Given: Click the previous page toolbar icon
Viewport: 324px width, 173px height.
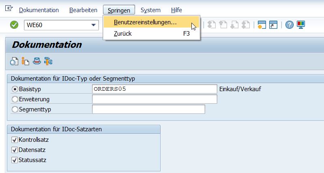Looking at the screenshot, I should tap(223, 25).
